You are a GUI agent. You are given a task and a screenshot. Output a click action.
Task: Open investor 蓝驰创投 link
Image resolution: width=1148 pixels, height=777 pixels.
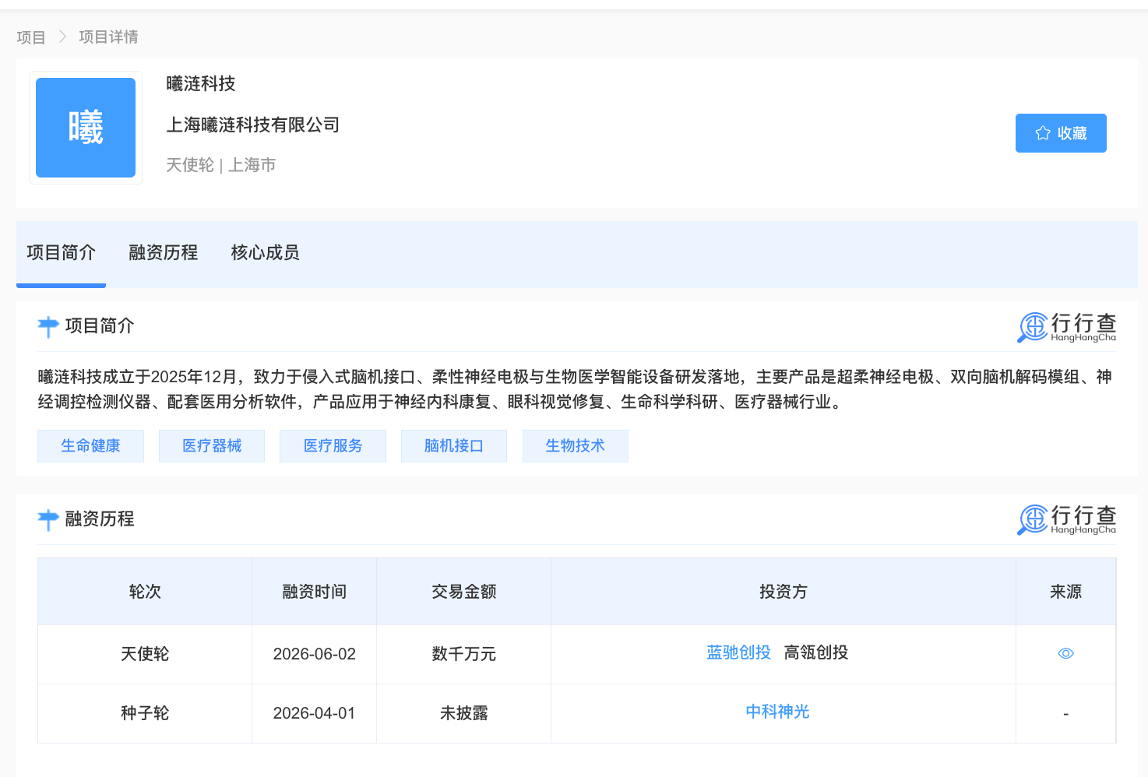[738, 652]
